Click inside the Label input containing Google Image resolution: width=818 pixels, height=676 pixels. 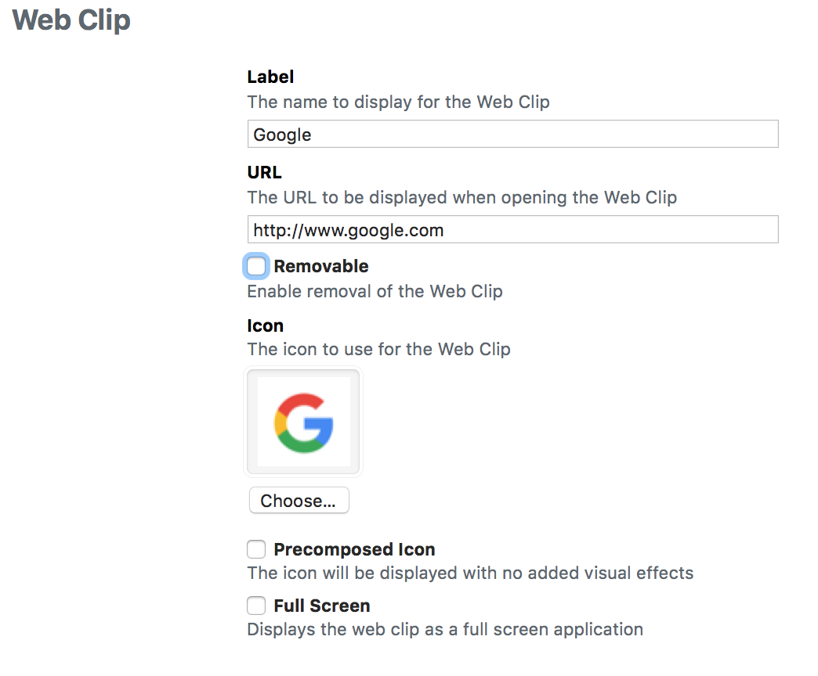coord(512,134)
